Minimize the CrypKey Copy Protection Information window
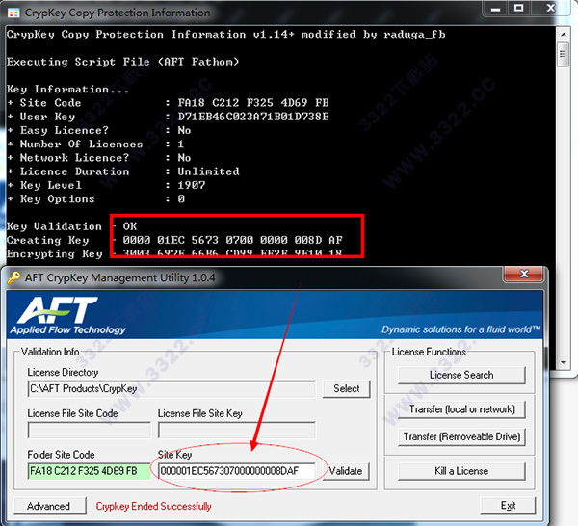This screenshot has width=578, height=526. coord(495,8)
